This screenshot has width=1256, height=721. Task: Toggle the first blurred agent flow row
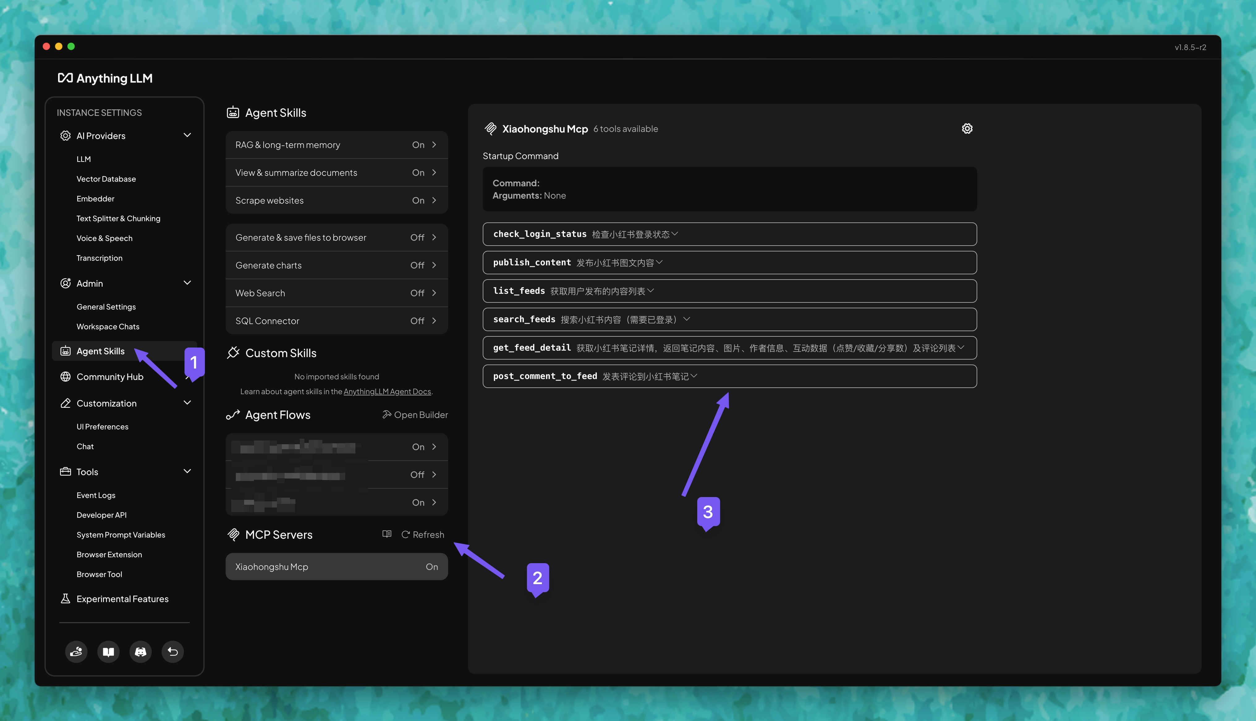337,447
